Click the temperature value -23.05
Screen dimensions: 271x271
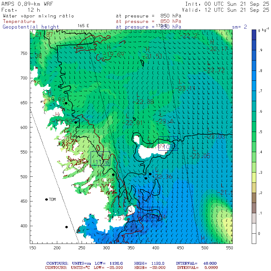(200, 156)
